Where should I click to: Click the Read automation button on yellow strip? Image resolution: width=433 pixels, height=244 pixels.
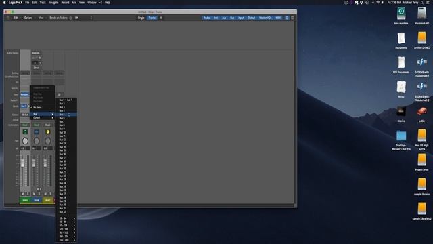pyautogui.click(x=48, y=125)
